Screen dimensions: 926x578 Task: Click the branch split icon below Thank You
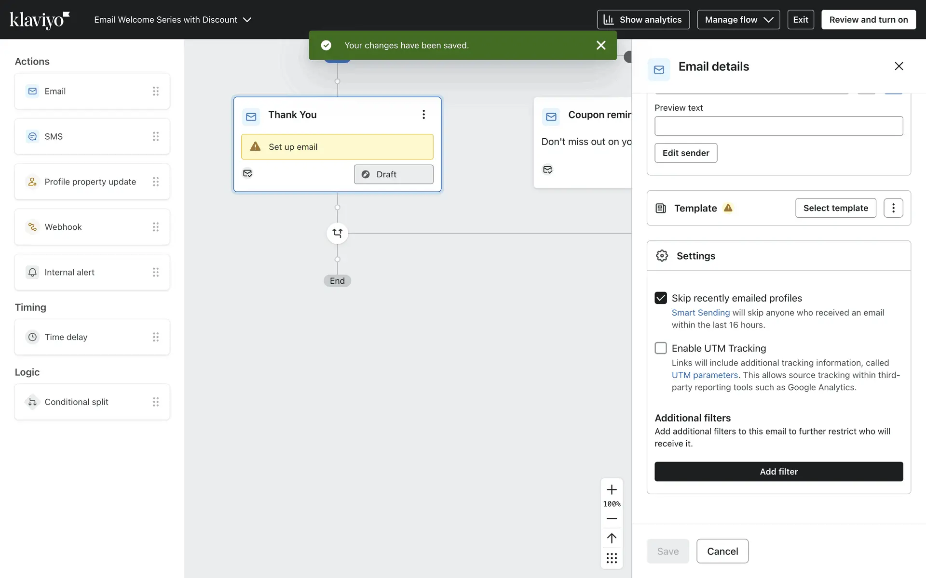tap(337, 233)
